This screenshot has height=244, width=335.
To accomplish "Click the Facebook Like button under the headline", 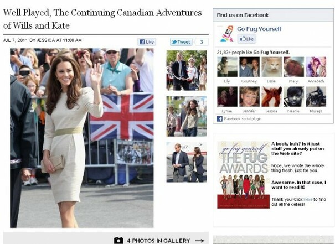I will click(x=147, y=42).
